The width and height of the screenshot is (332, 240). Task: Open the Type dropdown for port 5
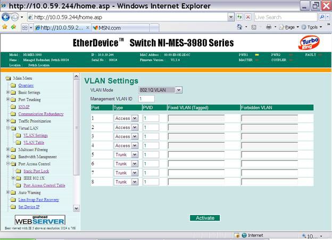126,155
